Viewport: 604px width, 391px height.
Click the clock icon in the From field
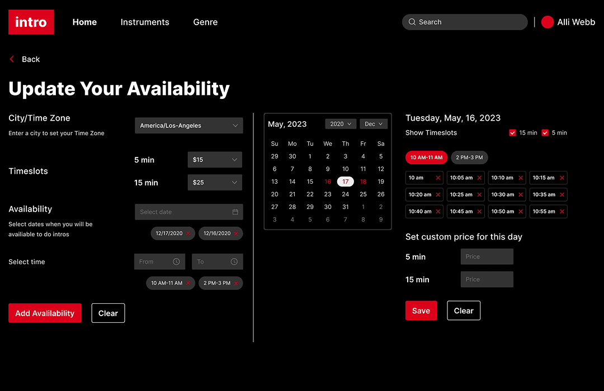pyautogui.click(x=177, y=261)
